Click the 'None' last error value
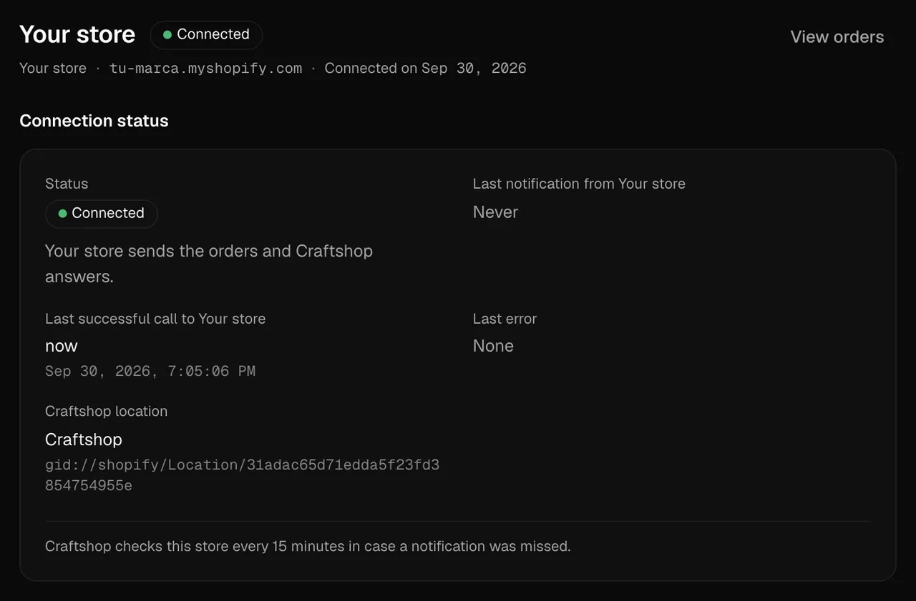This screenshot has height=601, width=916. pos(493,346)
